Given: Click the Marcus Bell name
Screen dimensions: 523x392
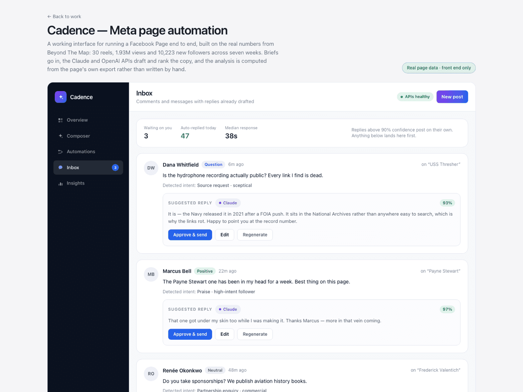Looking at the screenshot, I should [x=177, y=271].
